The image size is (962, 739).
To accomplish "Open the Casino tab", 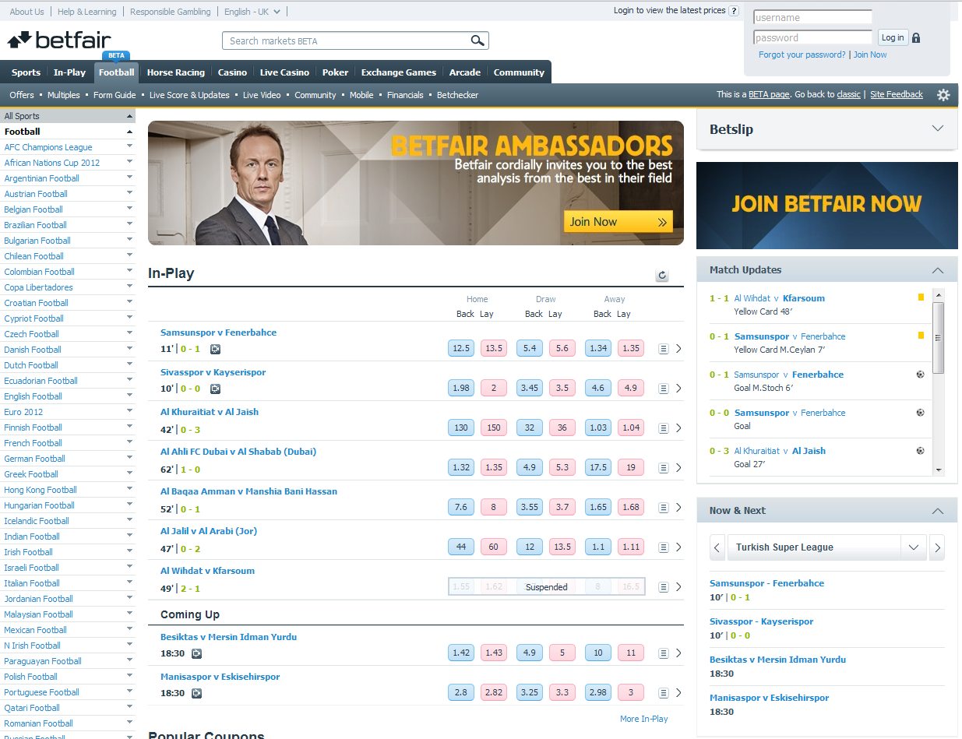I will click(x=232, y=72).
